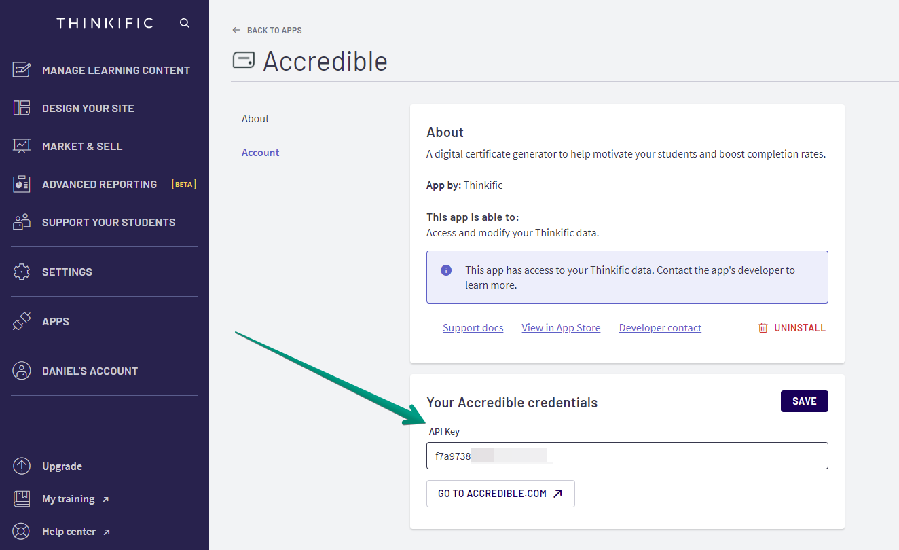
Task: Click the Upgrade arrow circle icon
Action: 22,466
